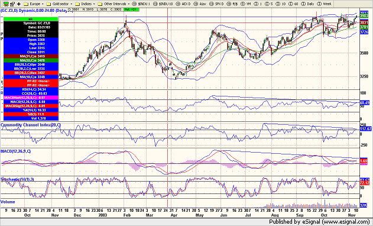The width and height of the screenshot is (373, 226).
Task: Load the YM symbol shortcut
Action: (x=246, y=4)
